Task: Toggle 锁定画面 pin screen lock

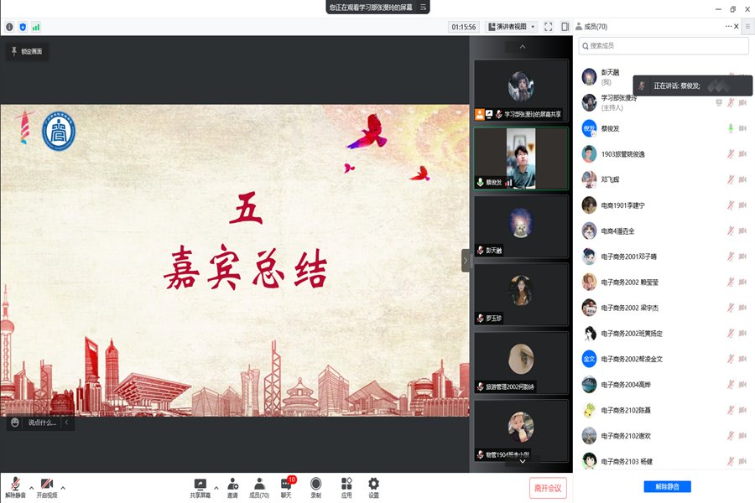Action: (26, 51)
